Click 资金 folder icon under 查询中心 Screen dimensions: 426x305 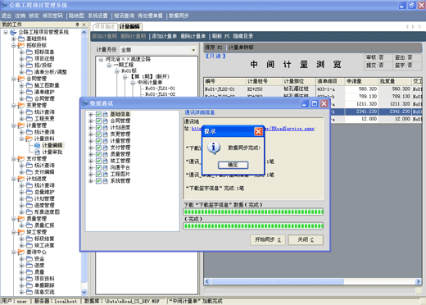tap(29, 258)
